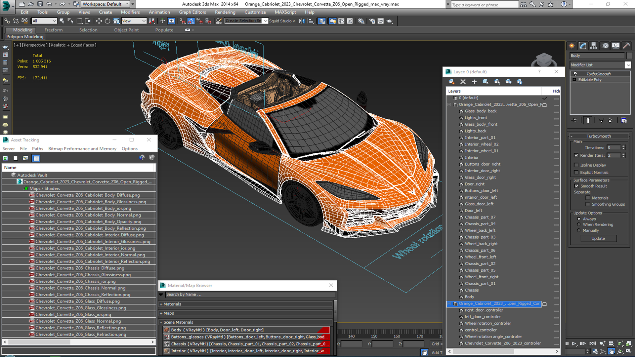This screenshot has width=635, height=357.
Task: Click Delete layer X icon in Layer dialog
Action: [x=463, y=82]
